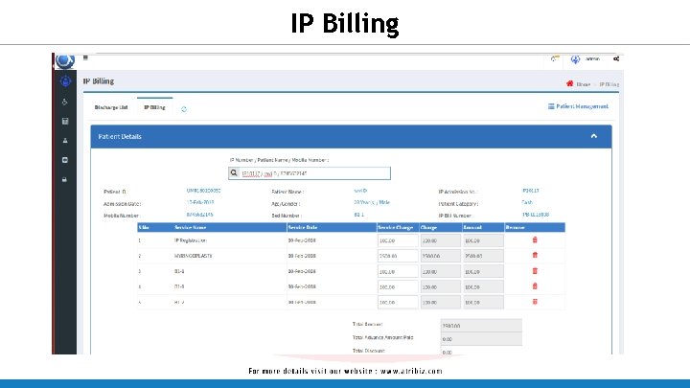The height and width of the screenshot is (388, 690).
Task: Edit the Service Charge in row 4
Action: [398, 286]
